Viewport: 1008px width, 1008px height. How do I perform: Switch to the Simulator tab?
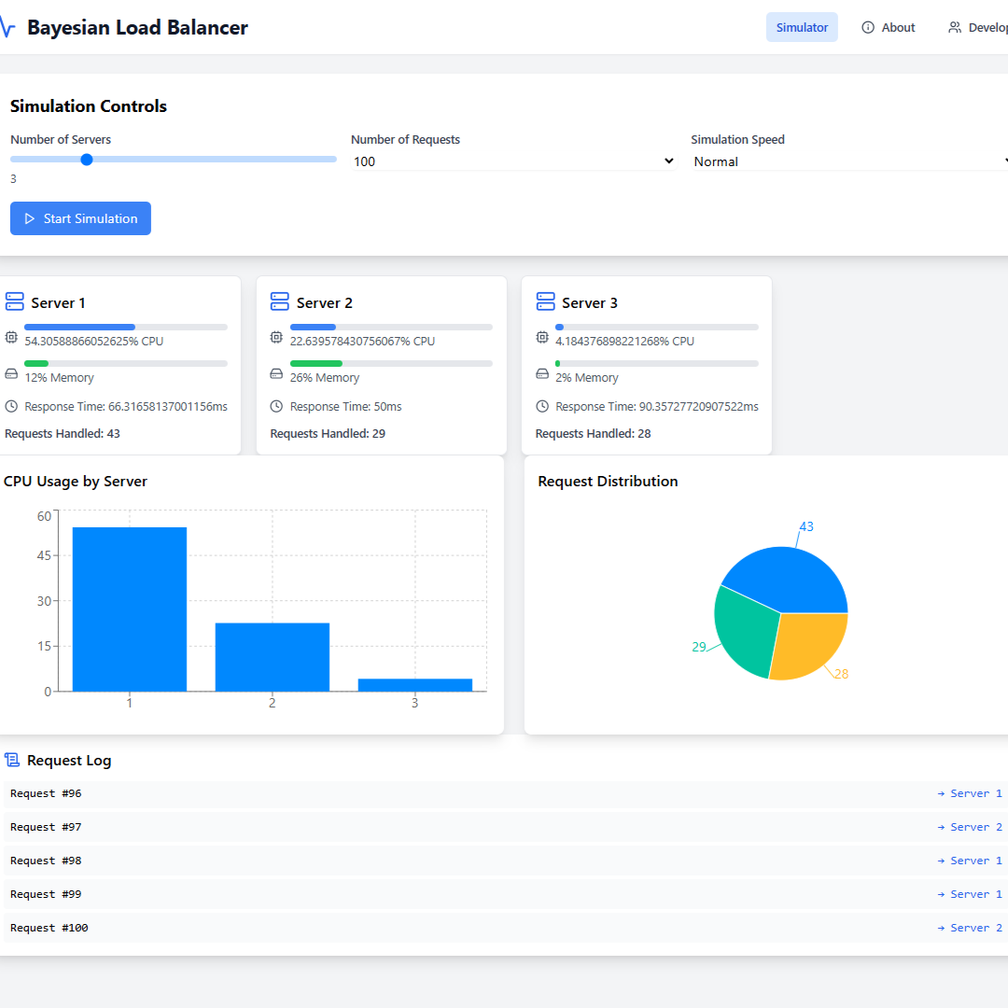[802, 28]
